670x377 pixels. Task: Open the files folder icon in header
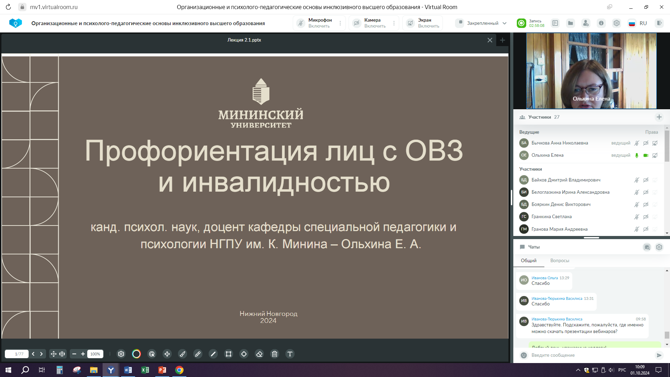coord(571,23)
